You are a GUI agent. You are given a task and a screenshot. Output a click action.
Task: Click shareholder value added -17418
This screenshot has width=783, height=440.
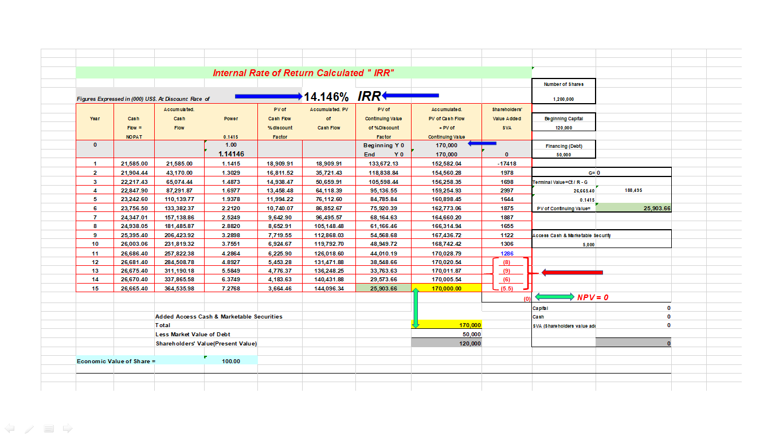point(507,164)
